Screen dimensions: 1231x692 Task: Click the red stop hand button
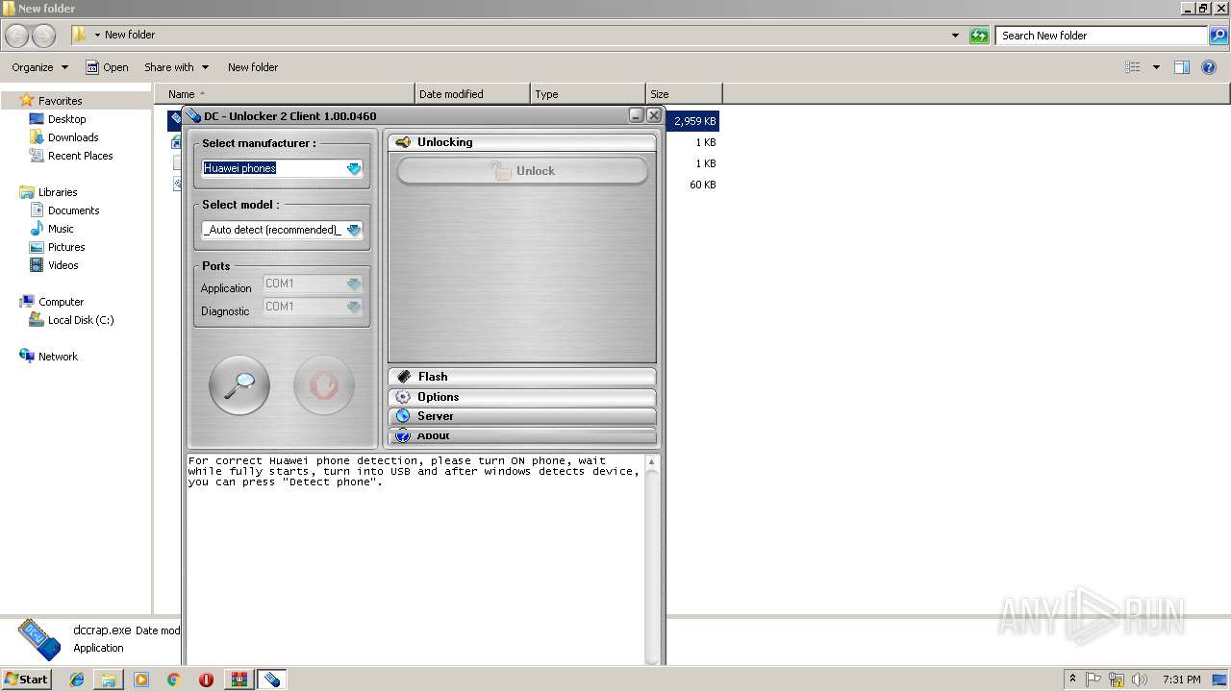coord(324,385)
